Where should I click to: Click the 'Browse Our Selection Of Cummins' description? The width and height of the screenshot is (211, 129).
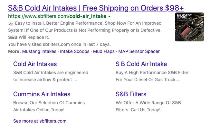[49, 106]
